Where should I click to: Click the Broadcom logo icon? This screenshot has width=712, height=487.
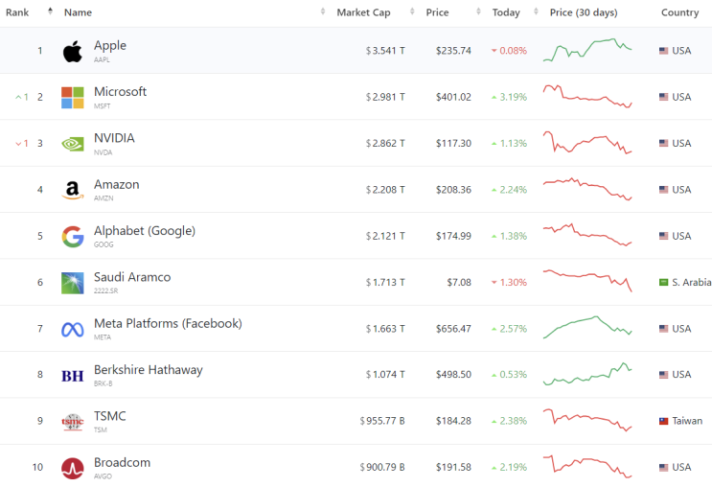tap(73, 468)
